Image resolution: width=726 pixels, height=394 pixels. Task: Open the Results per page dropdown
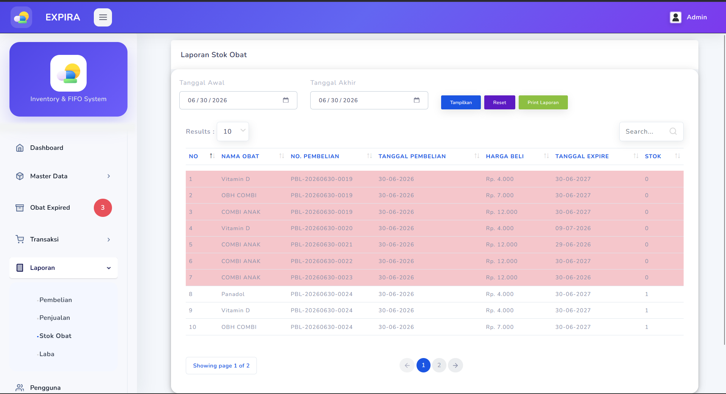[x=233, y=131]
